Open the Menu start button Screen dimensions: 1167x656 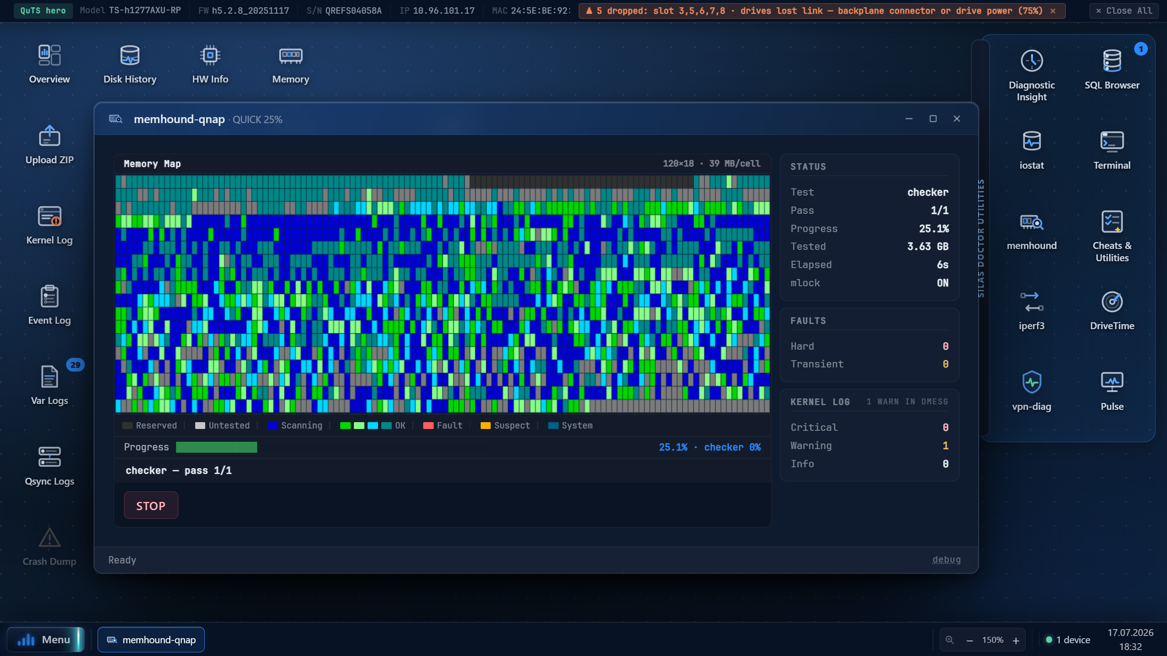coord(45,640)
